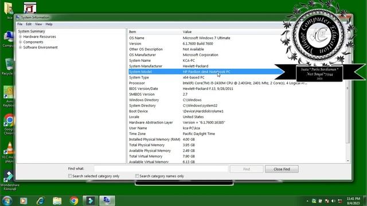Screen dimensions: 367x206
Task: Select the Time Zone row
Action: [237, 134]
